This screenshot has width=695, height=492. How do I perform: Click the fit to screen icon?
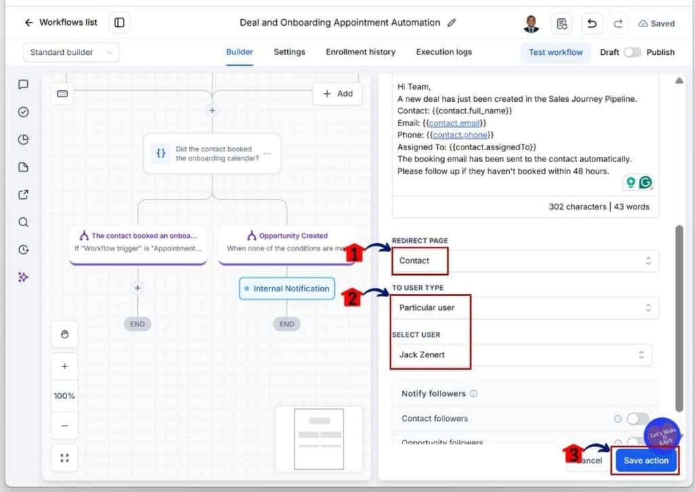(x=64, y=458)
